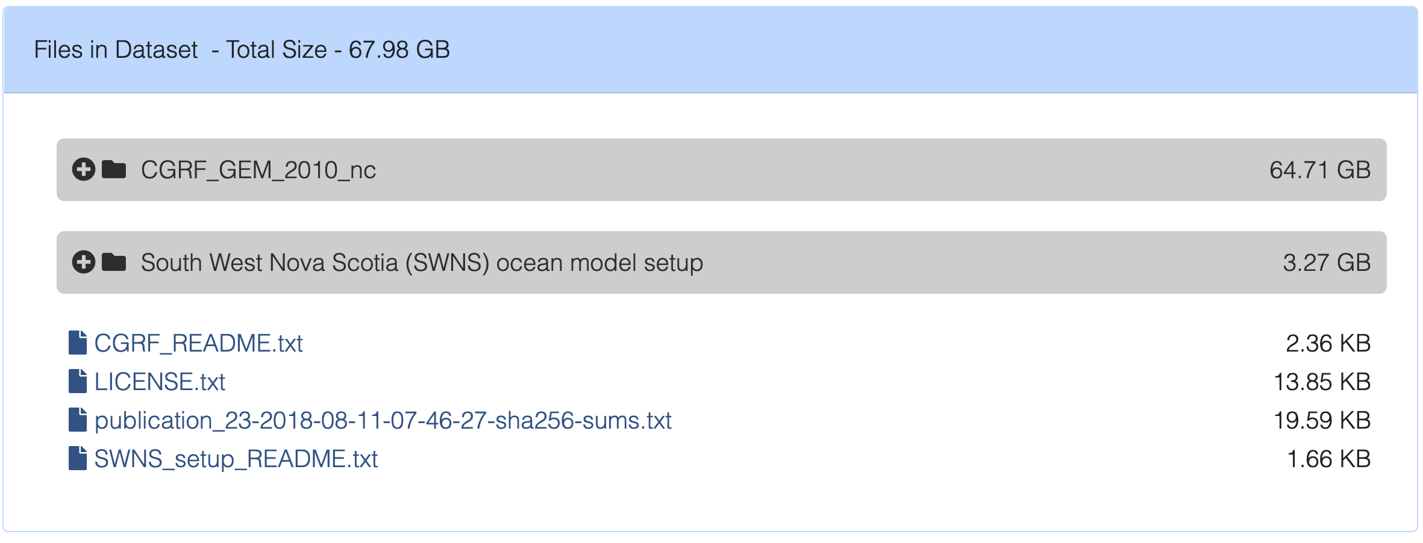Image resolution: width=1423 pixels, height=543 pixels.
Task: Click the 1.66 KB file size
Action: click(1329, 459)
